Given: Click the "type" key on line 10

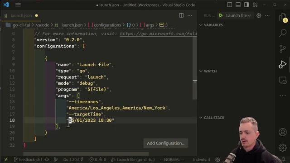Looking at the screenshot, I should pos(63,71).
